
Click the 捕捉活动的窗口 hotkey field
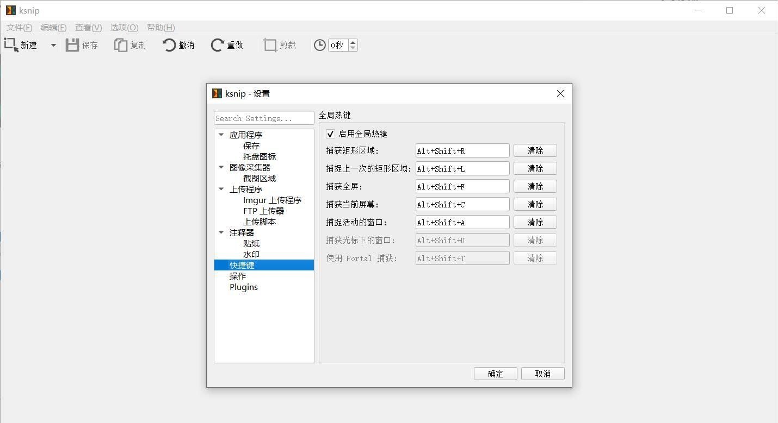point(462,222)
